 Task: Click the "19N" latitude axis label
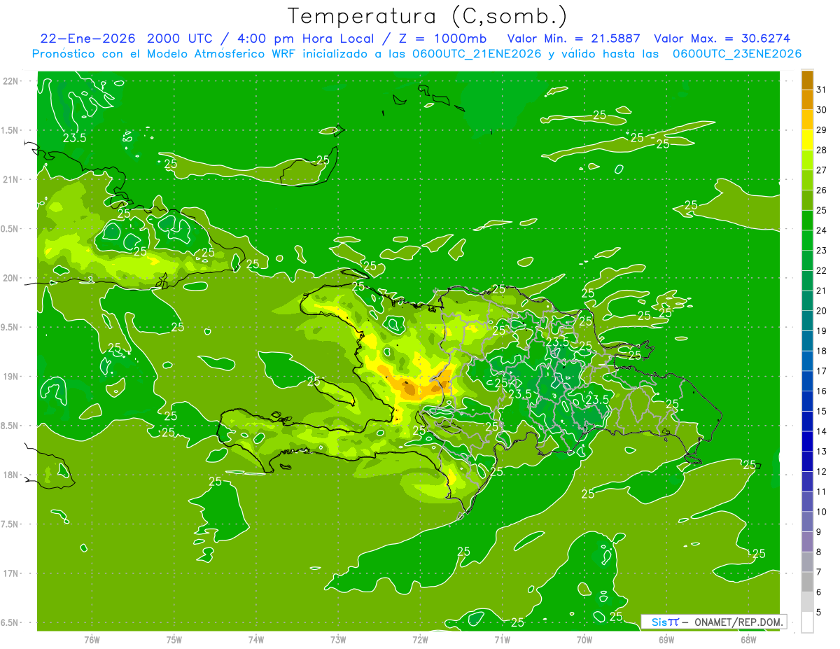10,377
